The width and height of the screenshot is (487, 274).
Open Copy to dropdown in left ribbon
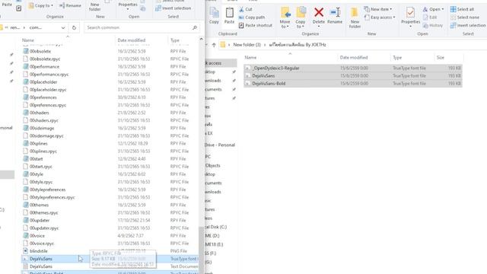click(40, 5)
